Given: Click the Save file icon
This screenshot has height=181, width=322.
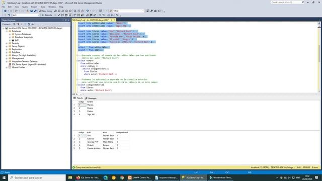Looking at the screenshot, I should click(x=31, y=11).
